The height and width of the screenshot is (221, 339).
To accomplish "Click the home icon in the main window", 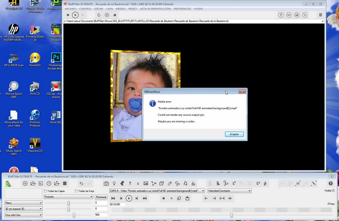I will 115,15.
